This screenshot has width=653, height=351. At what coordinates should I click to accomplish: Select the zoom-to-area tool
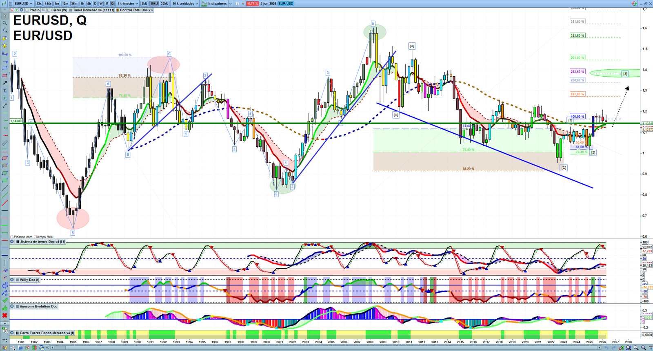[x=4, y=30]
